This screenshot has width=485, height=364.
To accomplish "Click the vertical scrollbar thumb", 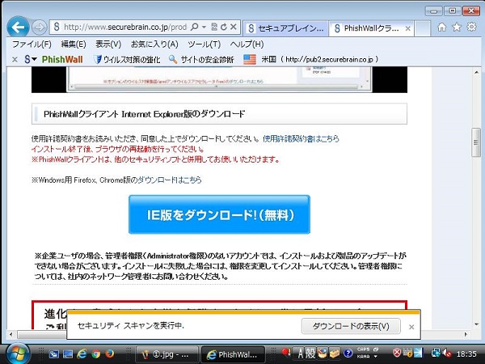I will click(x=476, y=142).
